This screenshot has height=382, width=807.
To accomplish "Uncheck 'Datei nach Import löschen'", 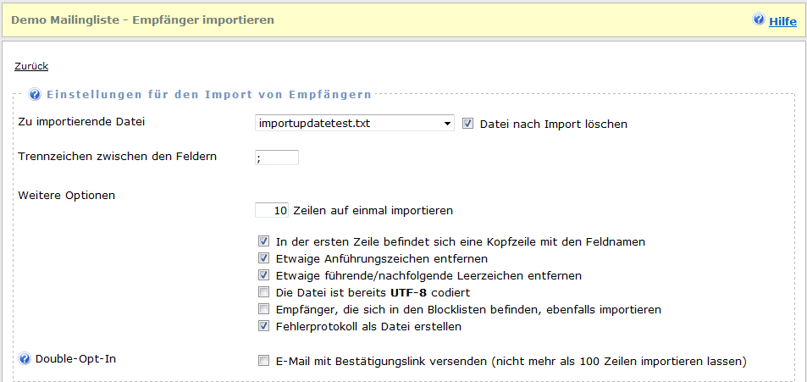I will click(x=468, y=124).
